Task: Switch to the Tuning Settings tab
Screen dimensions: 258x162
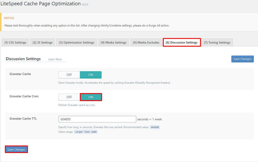Action: pos(217,42)
